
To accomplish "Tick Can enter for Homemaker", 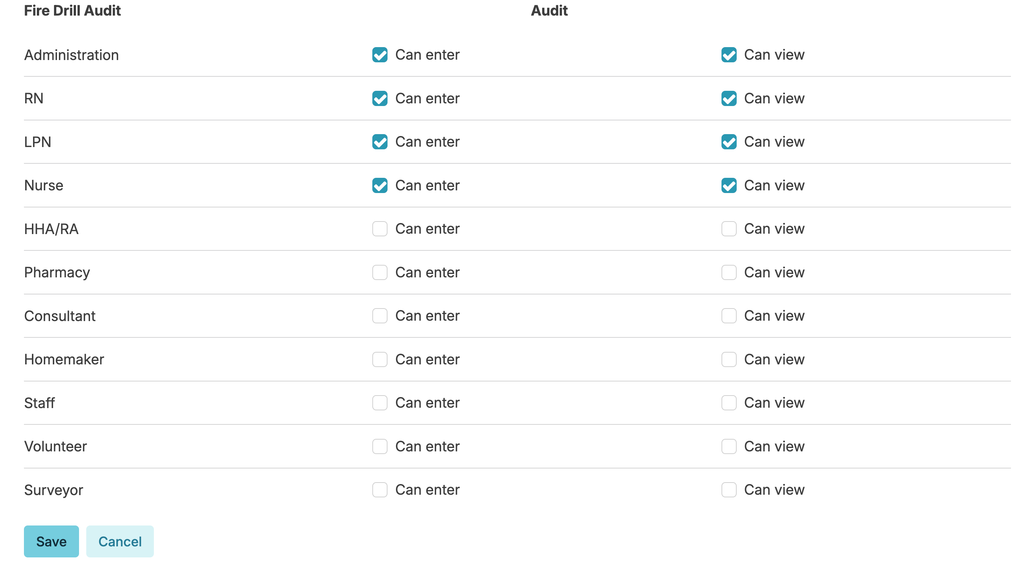I will (x=380, y=359).
